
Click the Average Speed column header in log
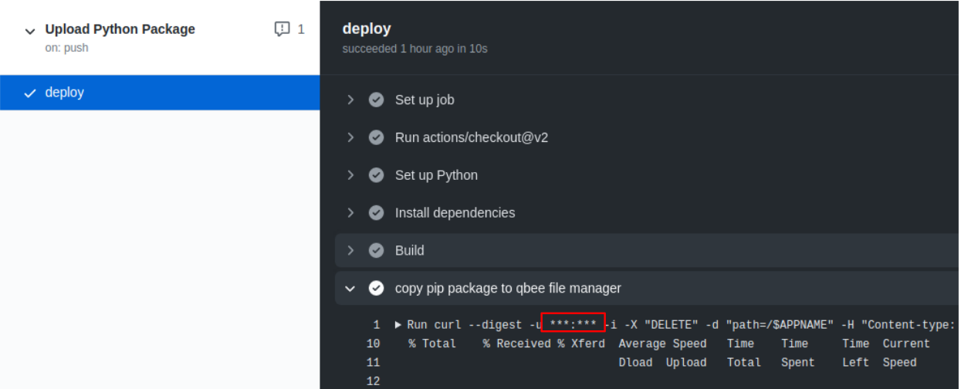(x=662, y=343)
